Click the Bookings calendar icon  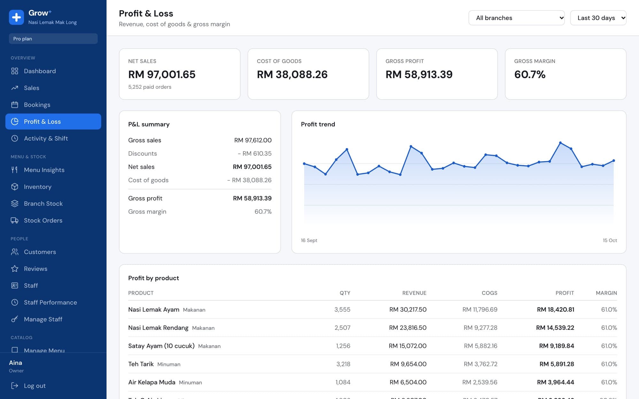coord(15,105)
